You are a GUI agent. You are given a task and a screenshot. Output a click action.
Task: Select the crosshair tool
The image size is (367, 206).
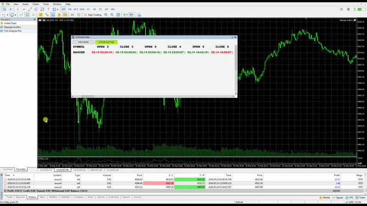point(11,9)
